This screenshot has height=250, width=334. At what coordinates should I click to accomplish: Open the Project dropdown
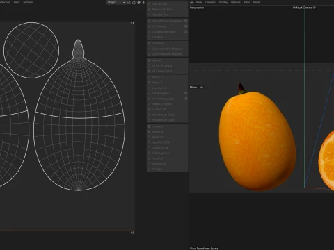(116, 2)
